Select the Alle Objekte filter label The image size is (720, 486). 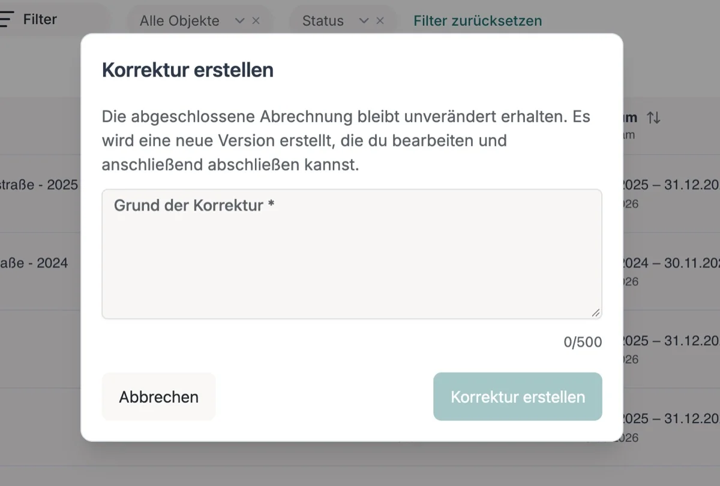179,21
